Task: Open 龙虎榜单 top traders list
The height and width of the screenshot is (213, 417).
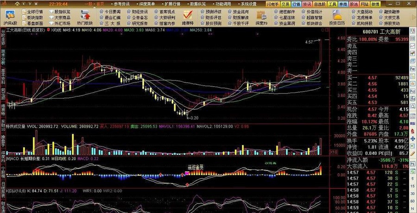Action: pos(362,18)
